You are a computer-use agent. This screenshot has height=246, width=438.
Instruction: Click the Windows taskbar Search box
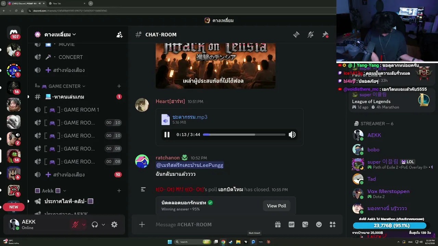[193, 242]
